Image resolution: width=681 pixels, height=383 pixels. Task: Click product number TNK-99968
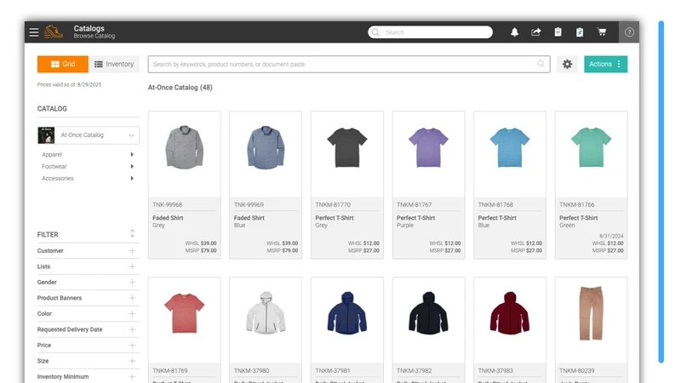click(x=167, y=204)
